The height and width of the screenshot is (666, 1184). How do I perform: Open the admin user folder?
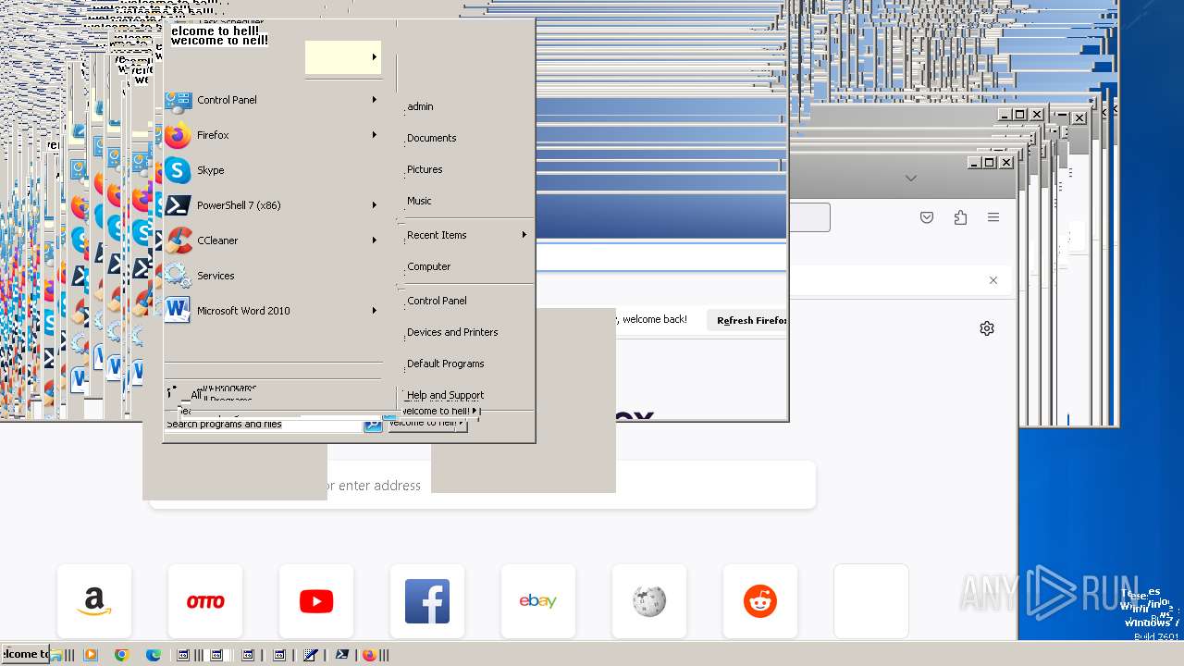(x=420, y=106)
